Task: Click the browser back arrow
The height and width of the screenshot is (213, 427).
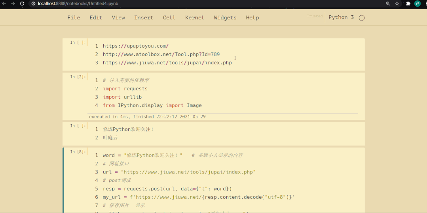Action: [4, 4]
